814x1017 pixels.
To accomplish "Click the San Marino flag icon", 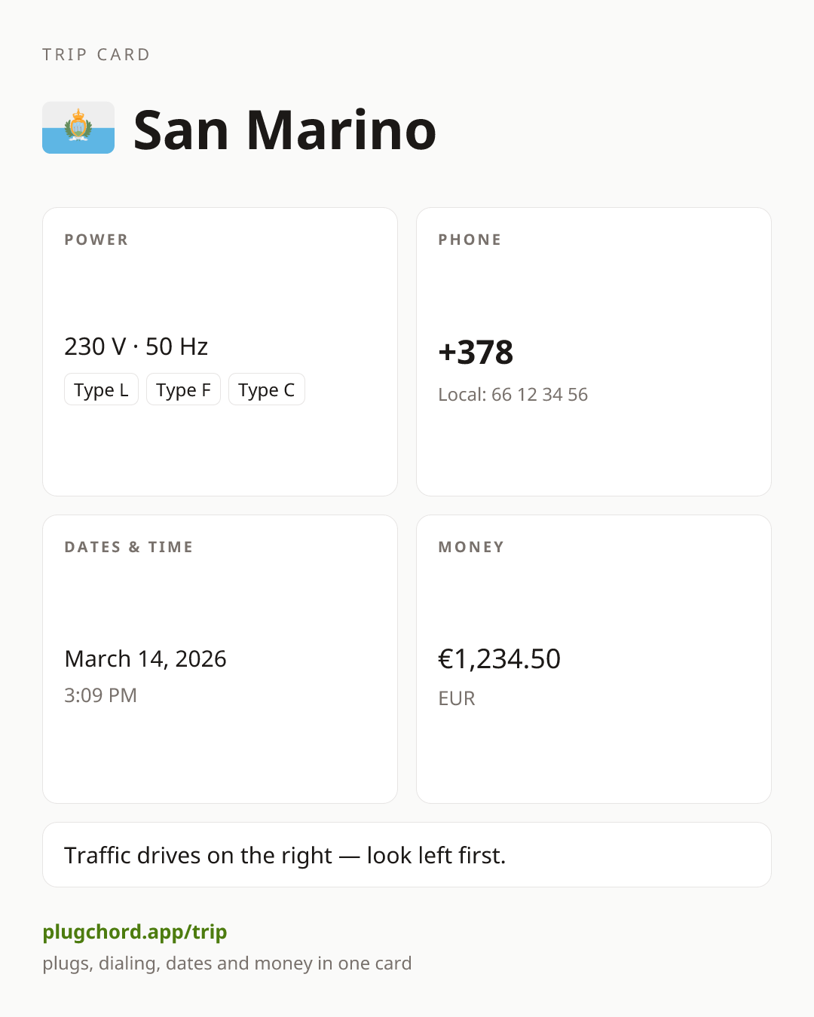I will [78, 128].
